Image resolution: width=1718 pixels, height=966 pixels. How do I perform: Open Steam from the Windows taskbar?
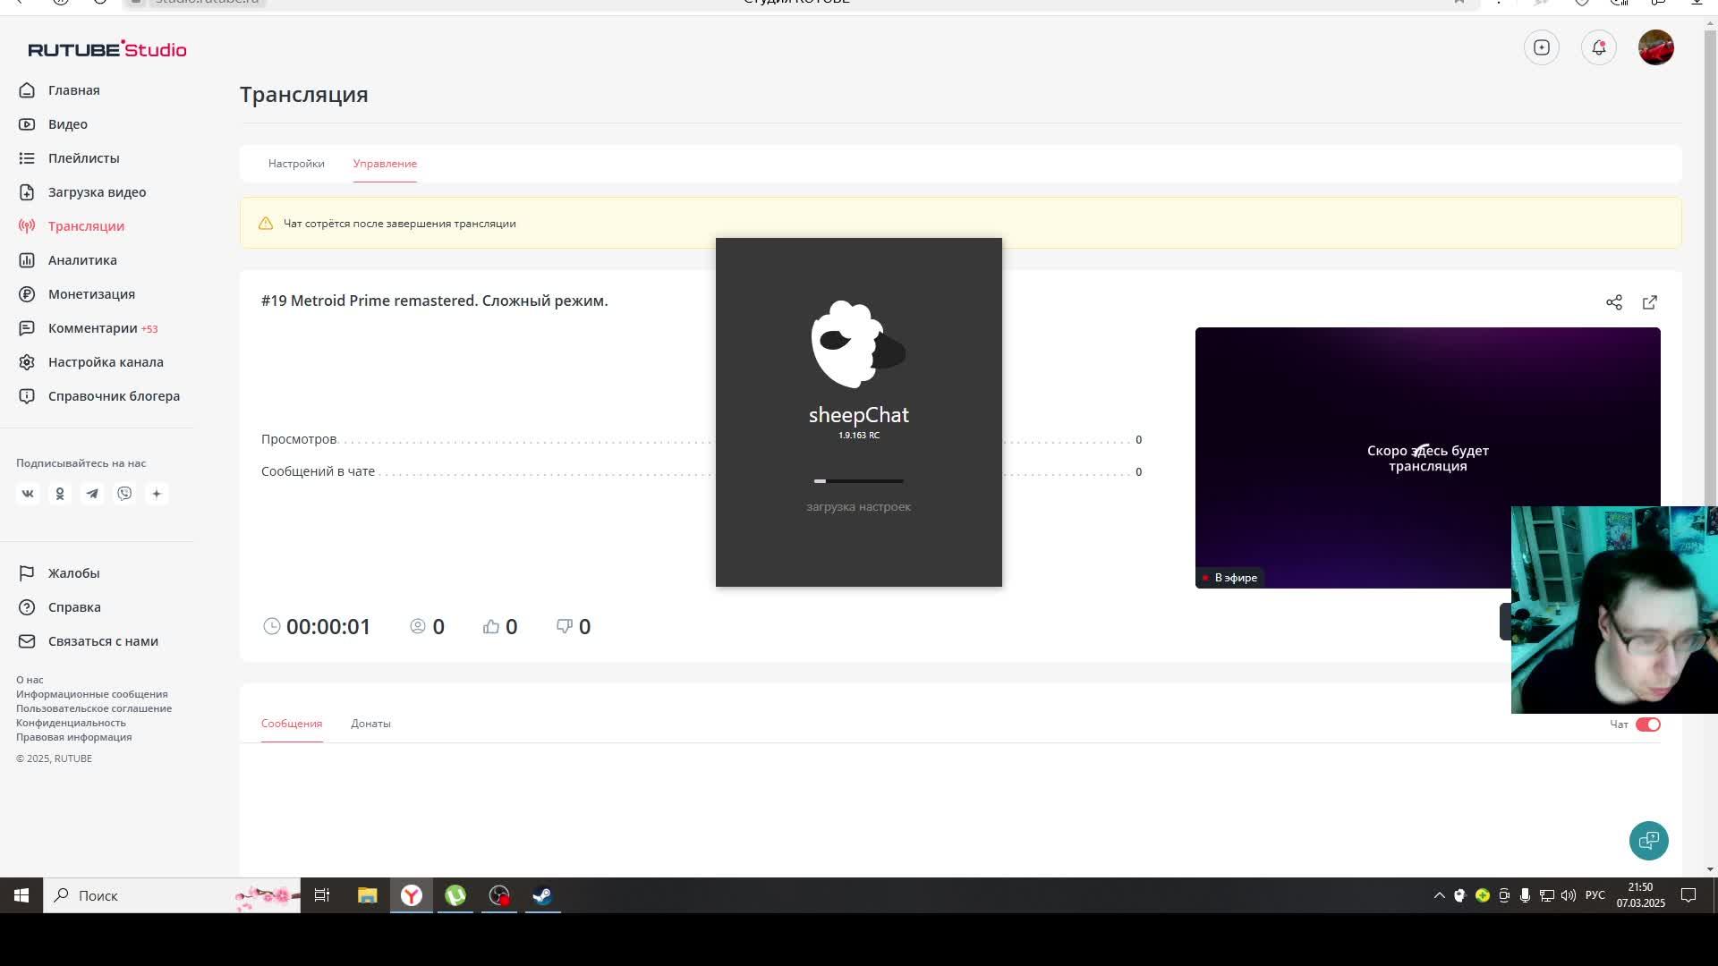click(x=542, y=895)
